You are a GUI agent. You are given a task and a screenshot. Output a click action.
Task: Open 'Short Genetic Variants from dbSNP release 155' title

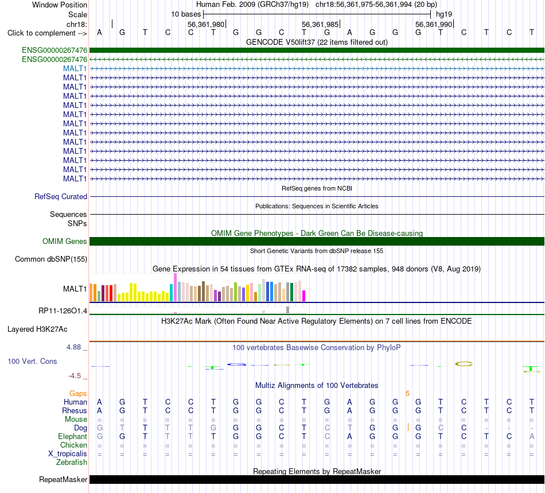(317, 251)
